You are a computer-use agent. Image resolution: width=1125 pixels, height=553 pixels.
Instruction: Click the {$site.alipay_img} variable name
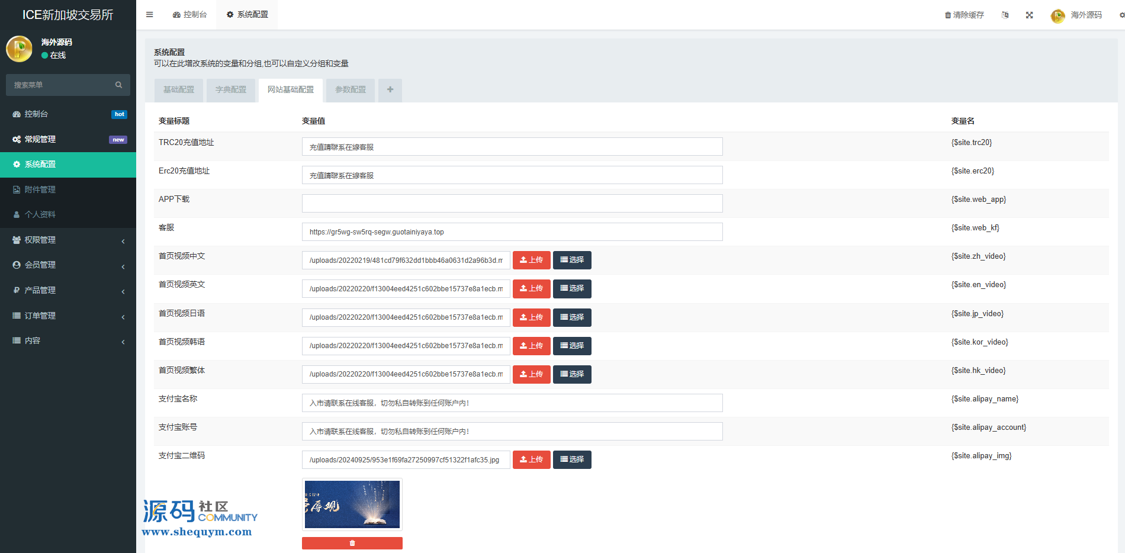tap(982, 456)
